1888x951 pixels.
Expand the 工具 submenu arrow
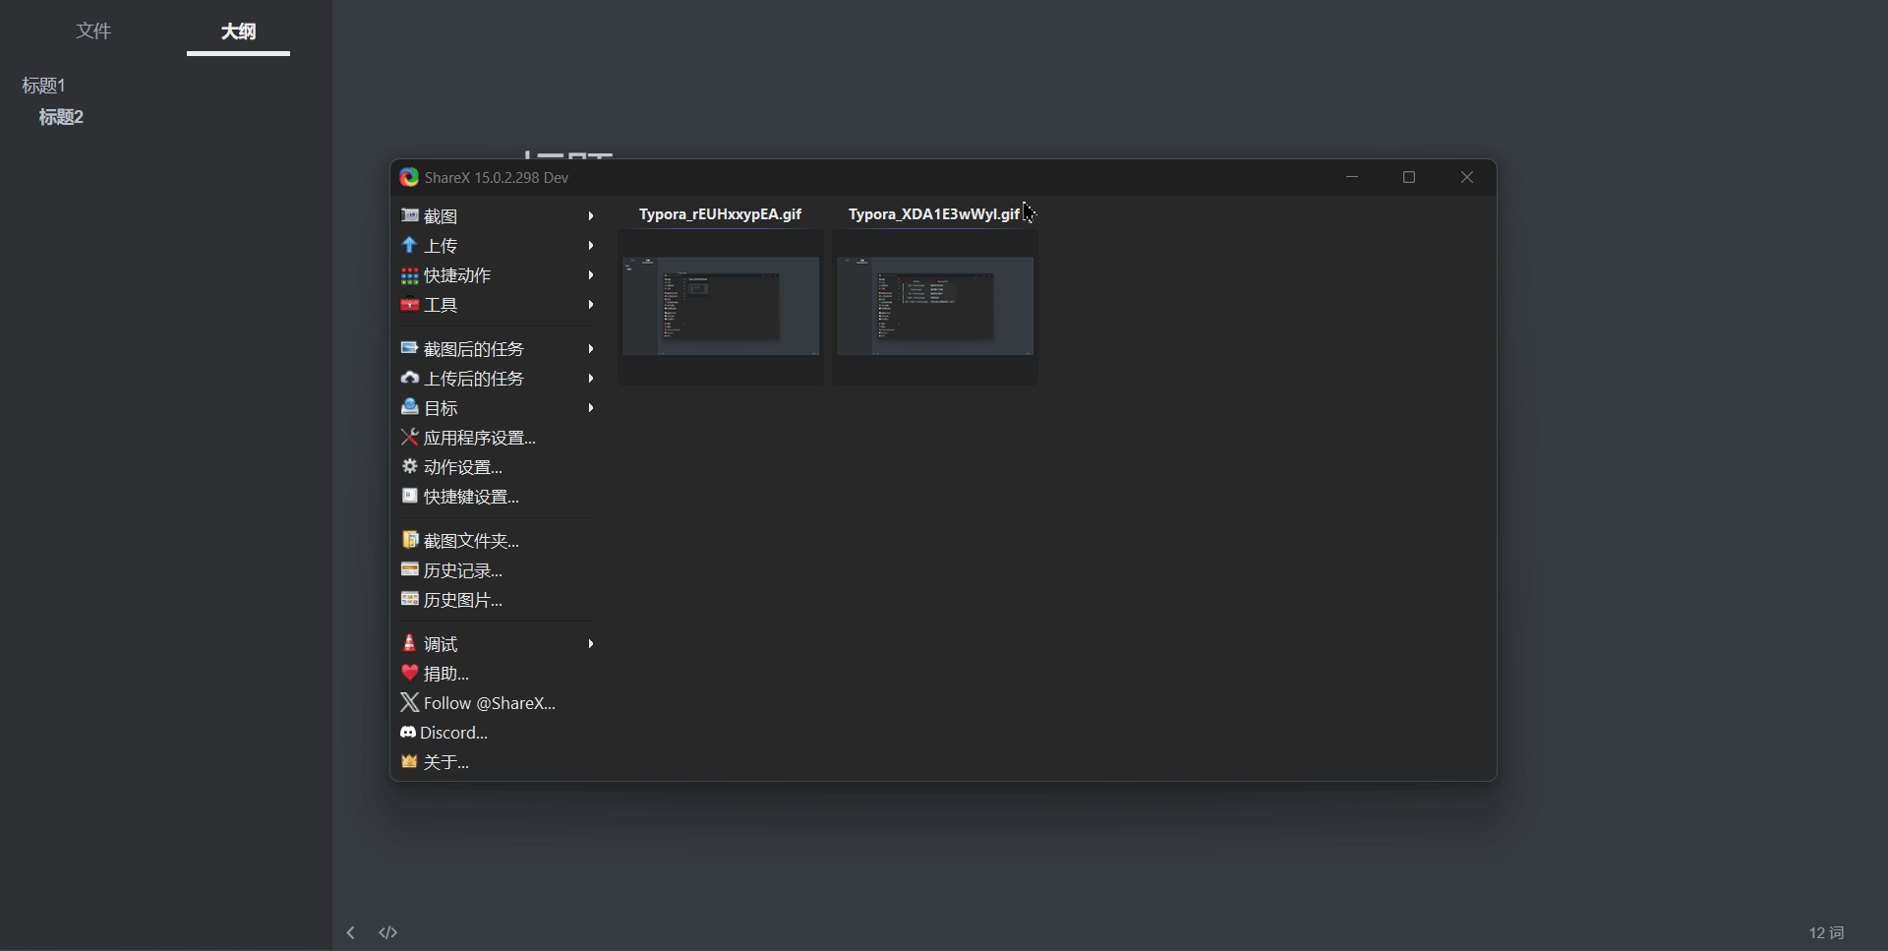[591, 305]
